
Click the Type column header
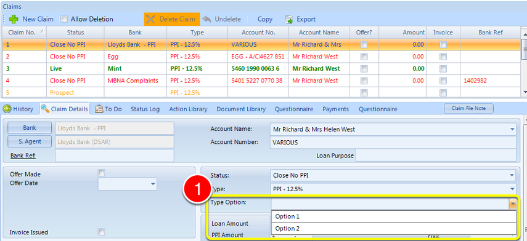point(197,33)
